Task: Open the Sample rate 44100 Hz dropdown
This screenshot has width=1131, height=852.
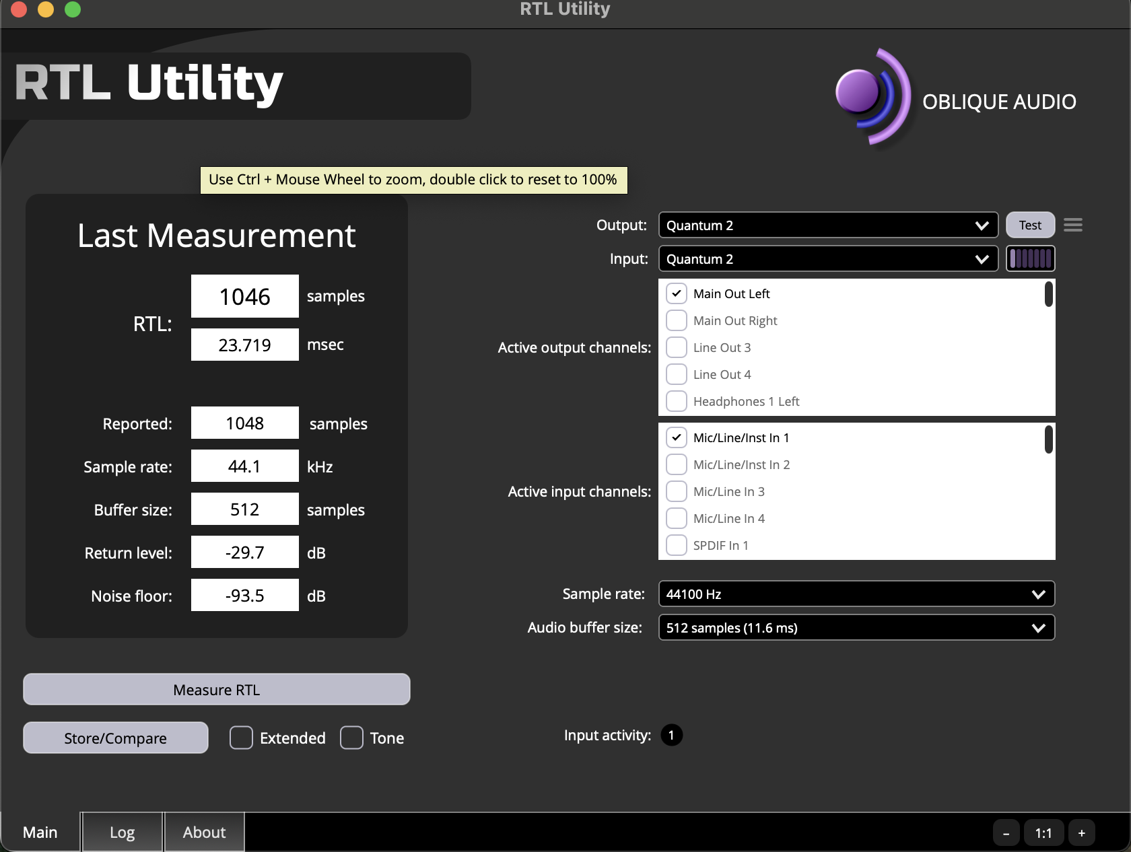Action: pos(856,594)
